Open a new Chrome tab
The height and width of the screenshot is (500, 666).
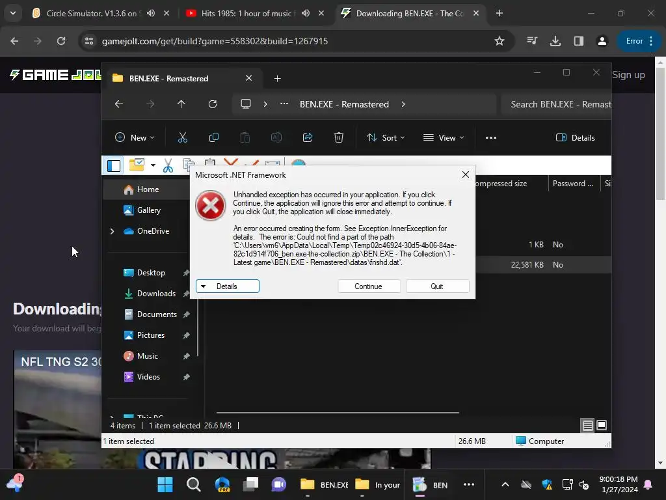(x=499, y=13)
